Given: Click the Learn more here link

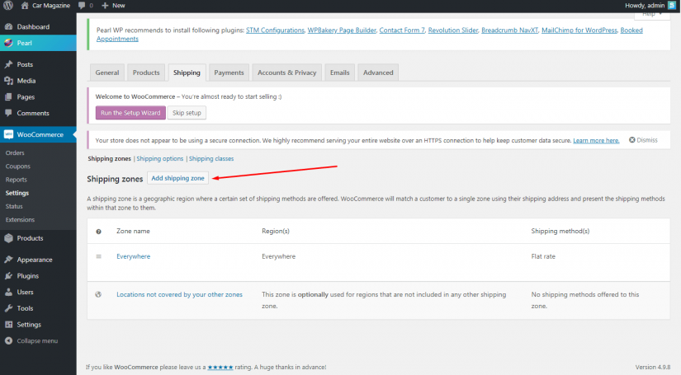Looking at the screenshot, I should tap(596, 140).
